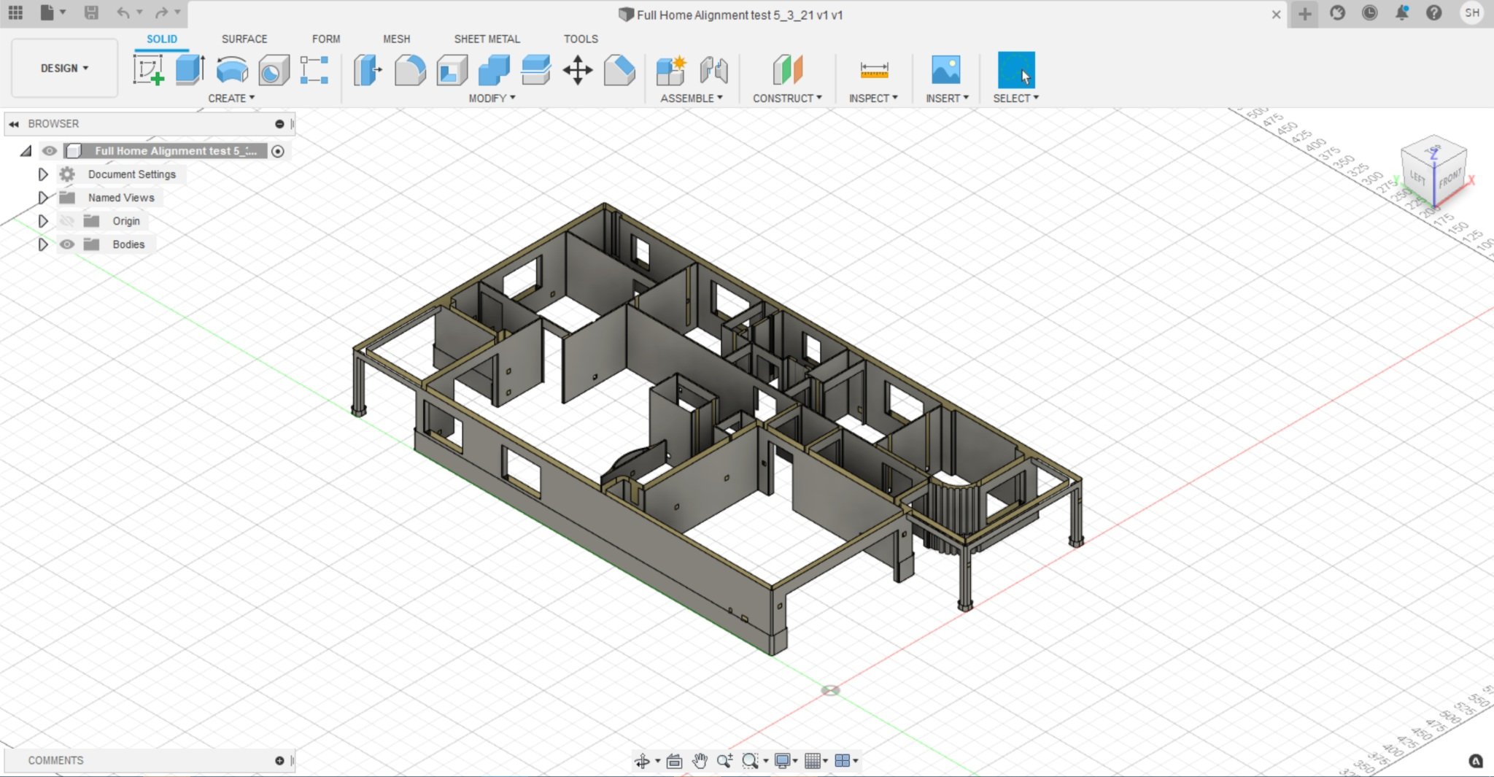Expand Named Views node
Image resolution: width=1494 pixels, height=777 pixels.
(x=43, y=198)
